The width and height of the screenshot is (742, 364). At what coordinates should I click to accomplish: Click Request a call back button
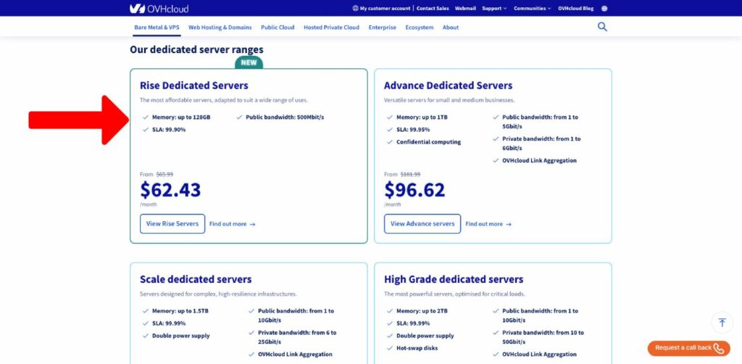(688, 348)
